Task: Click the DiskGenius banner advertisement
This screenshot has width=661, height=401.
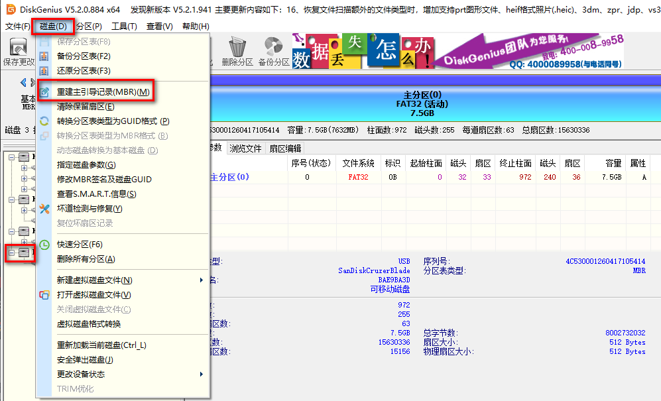Action: point(458,51)
